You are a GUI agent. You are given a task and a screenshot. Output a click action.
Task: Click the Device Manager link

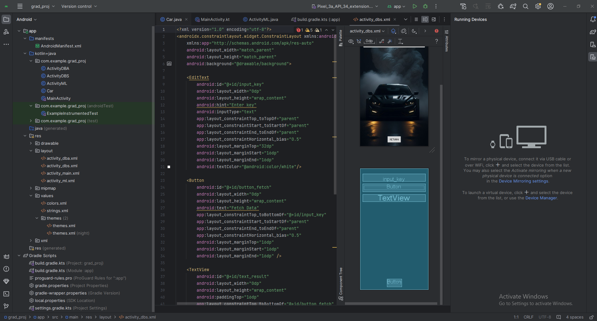[x=541, y=198]
